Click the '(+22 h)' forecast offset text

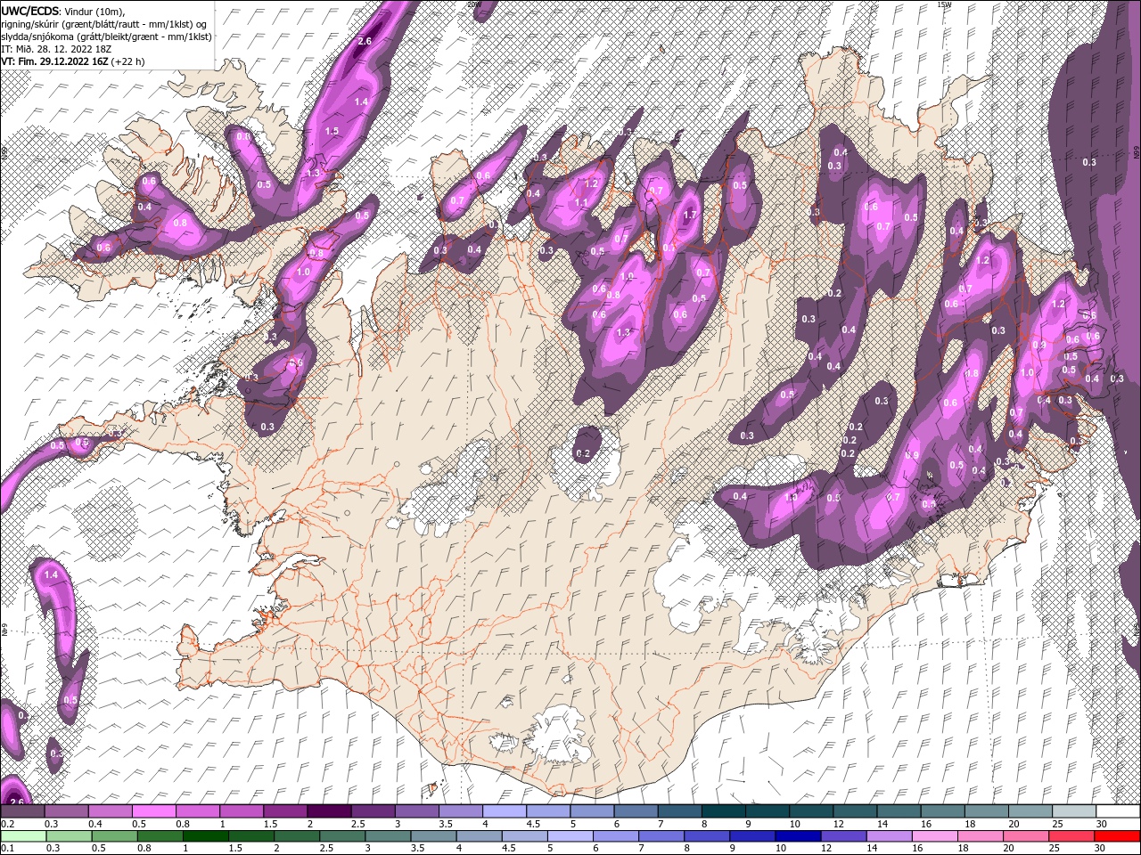pyautogui.click(x=127, y=61)
